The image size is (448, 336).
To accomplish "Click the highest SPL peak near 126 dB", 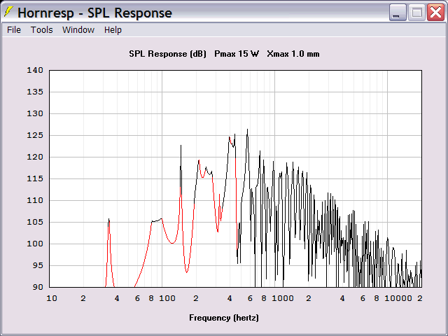I will (x=247, y=129).
